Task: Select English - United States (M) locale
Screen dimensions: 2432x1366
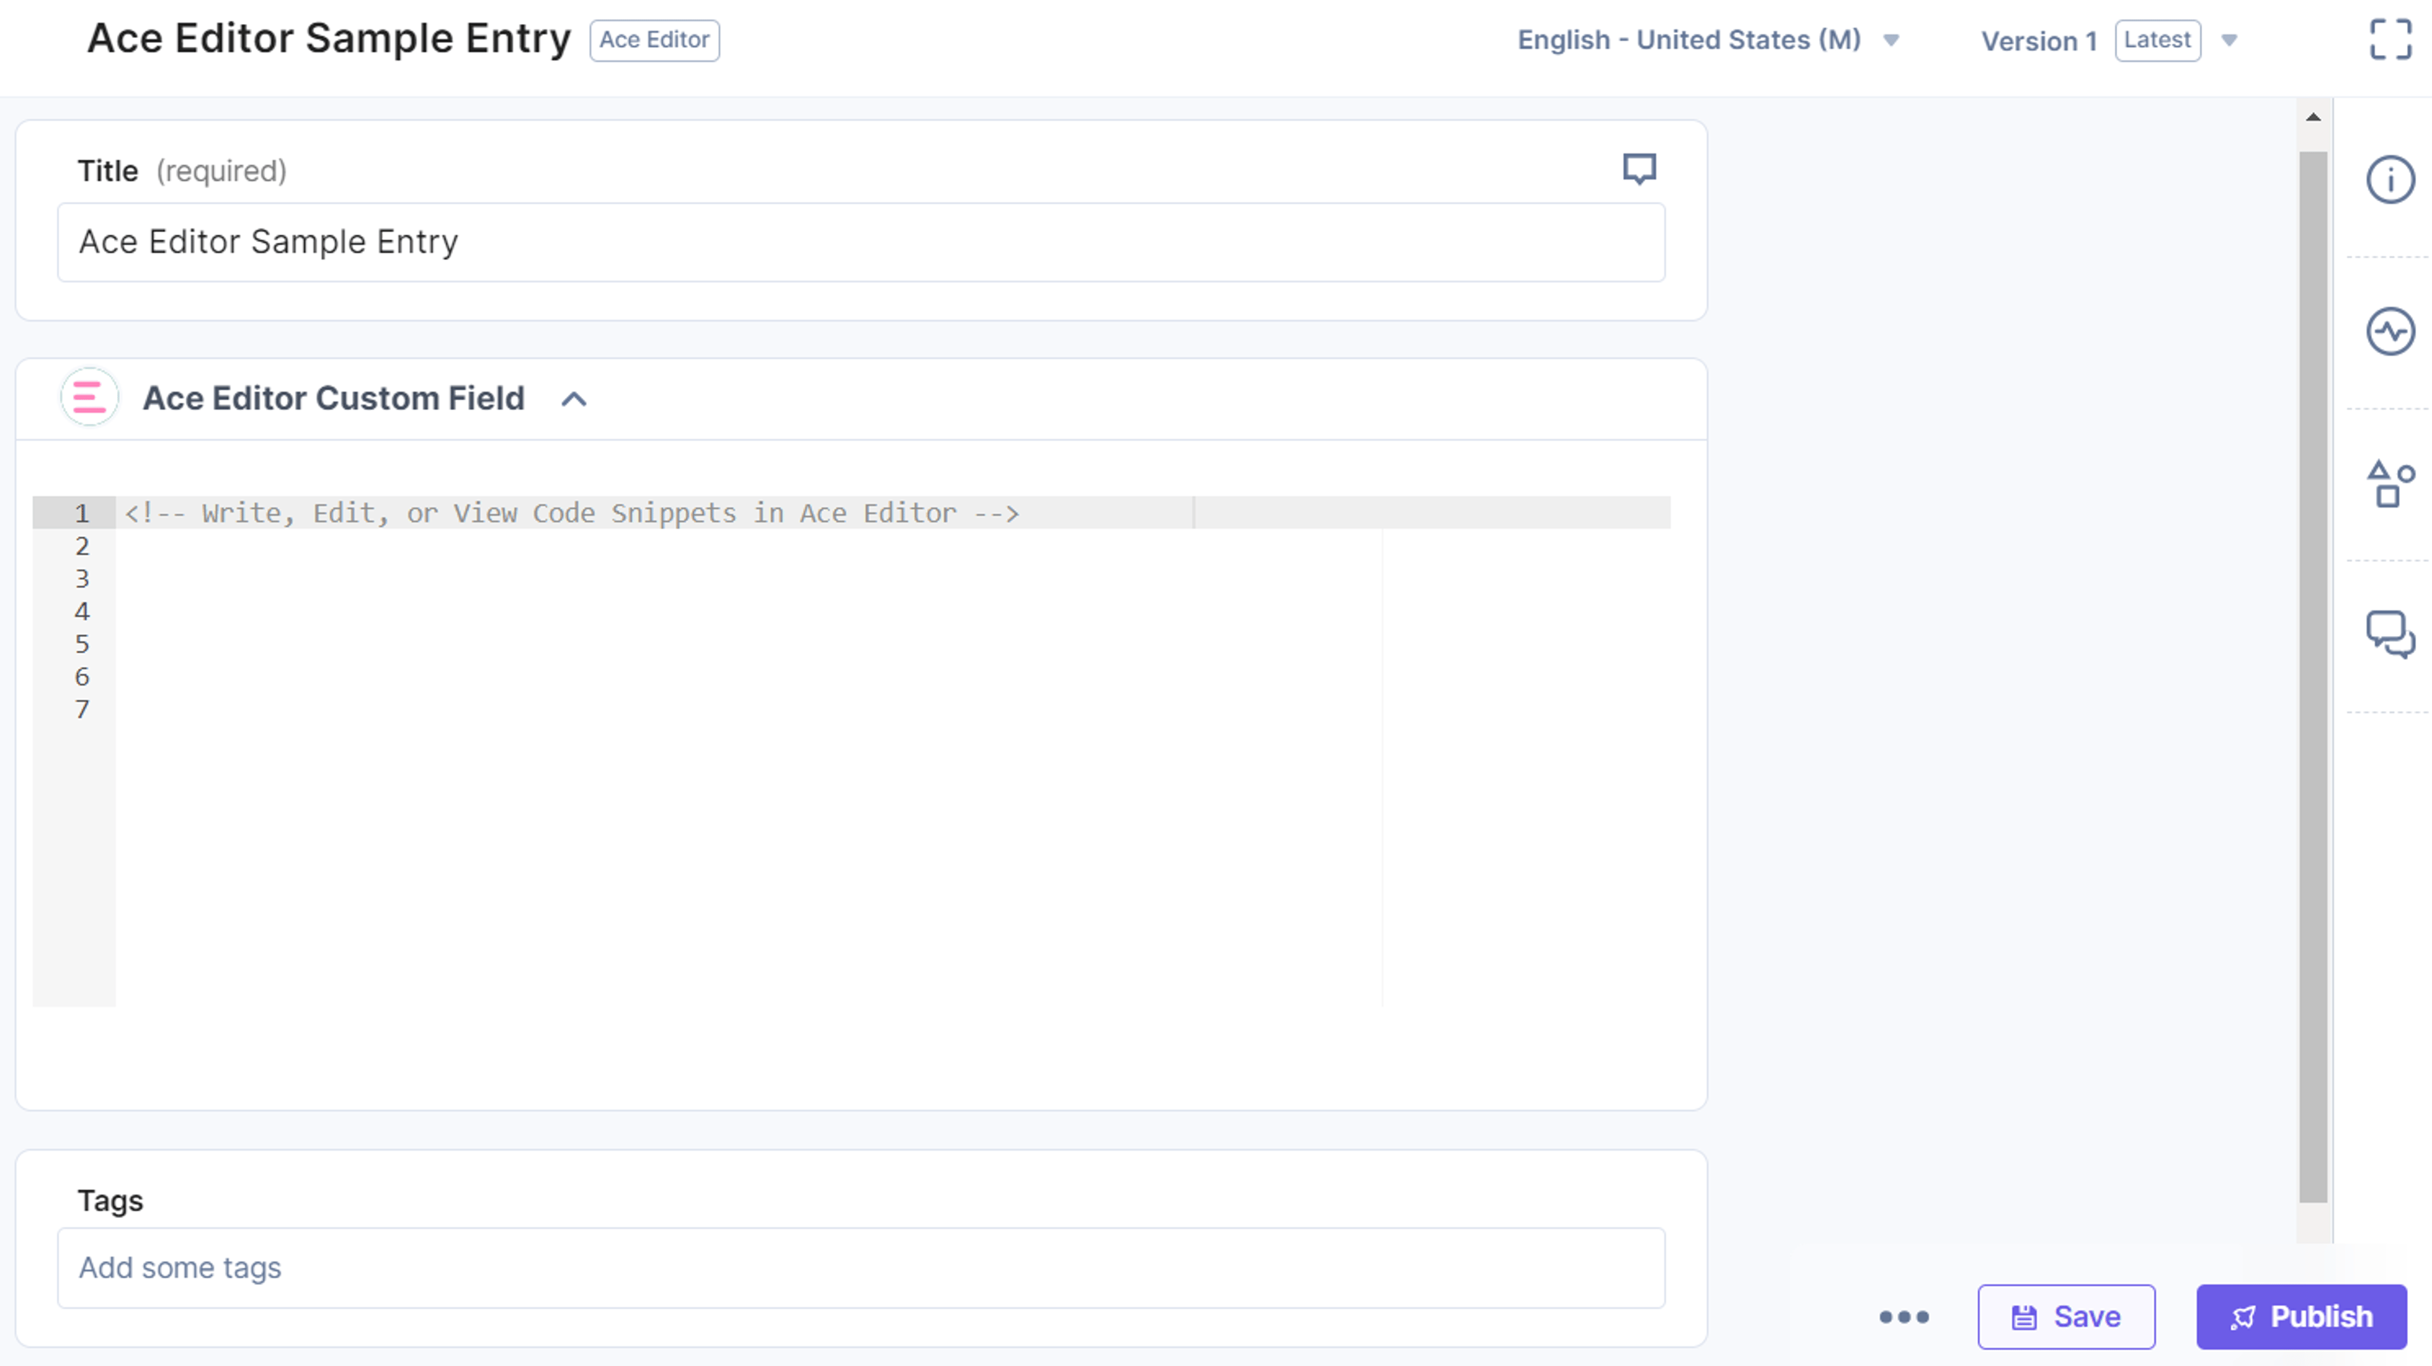Action: 1689,40
